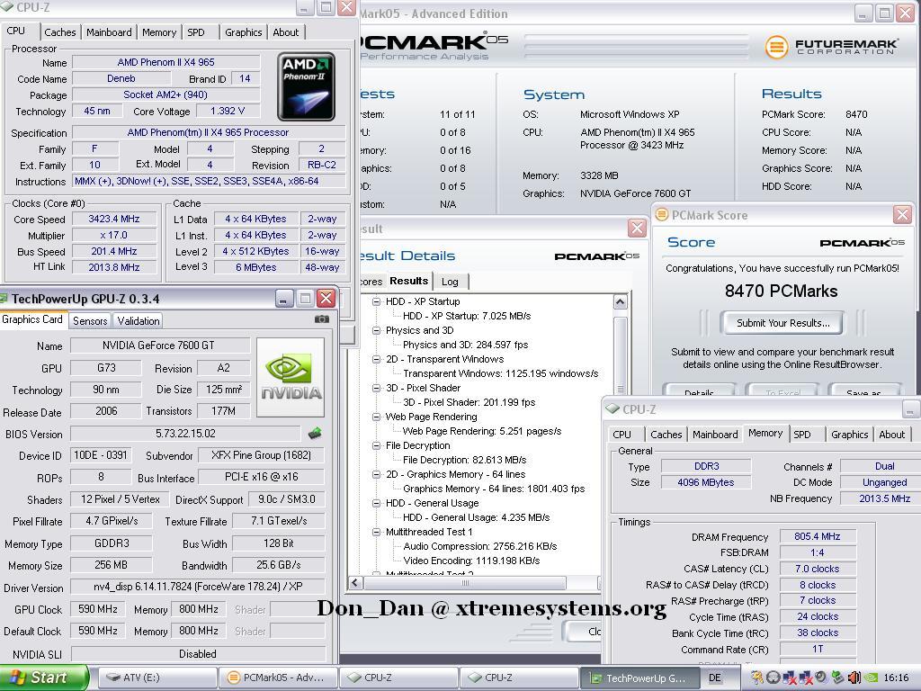Screen dimensions: 921x691
Task: Click the BIOS Version field 5.73.22.15.02
Action: tap(185, 434)
